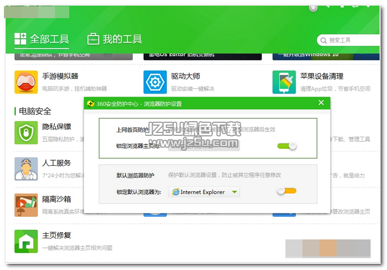The height and width of the screenshot is (270, 387).
Task: Open 主页修复 house icon
Action: pos(26,242)
